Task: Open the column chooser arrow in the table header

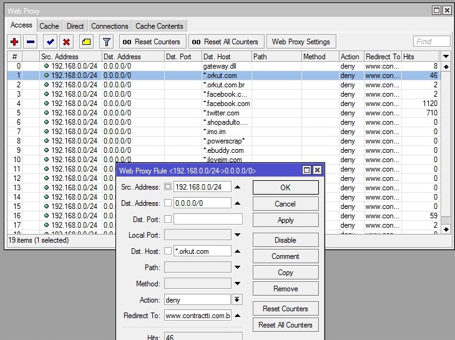Action: (446, 56)
